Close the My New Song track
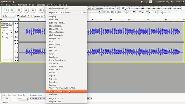 [2, 23]
